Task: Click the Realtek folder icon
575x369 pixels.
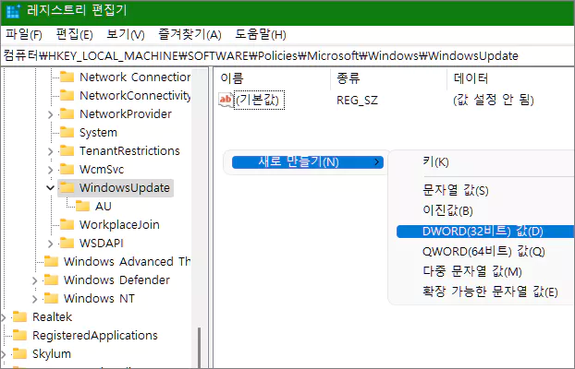Action: click(19, 316)
